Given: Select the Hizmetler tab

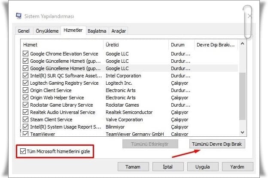Looking at the screenshot, I should 73,30.
